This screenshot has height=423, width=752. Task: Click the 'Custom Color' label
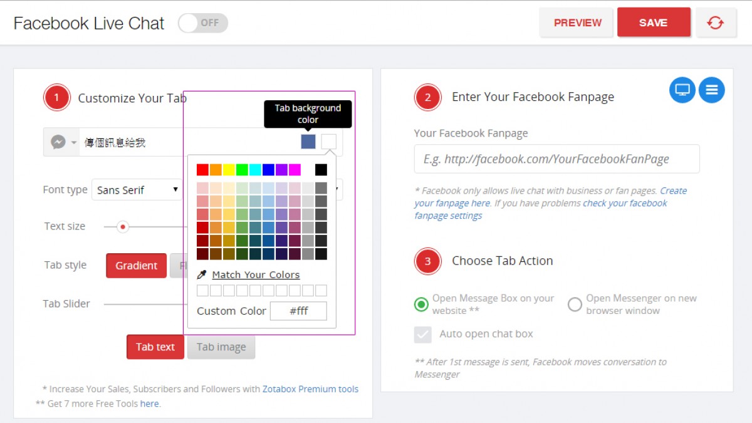point(231,311)
